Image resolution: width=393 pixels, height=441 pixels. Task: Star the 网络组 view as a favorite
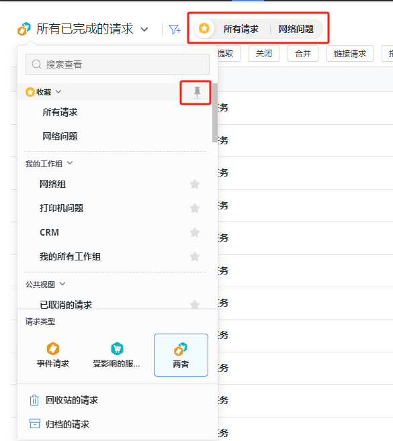tap(195, 184)
